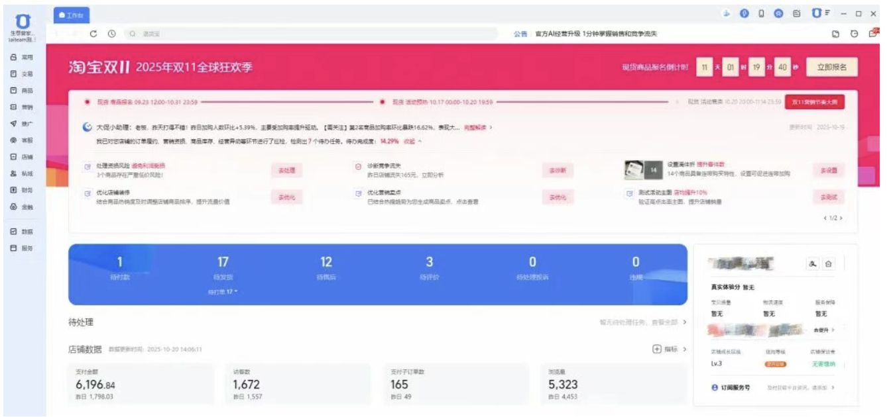Open the 完整解读 link
The height and width of the screenshot is (417, 887).
pos(475,127)
